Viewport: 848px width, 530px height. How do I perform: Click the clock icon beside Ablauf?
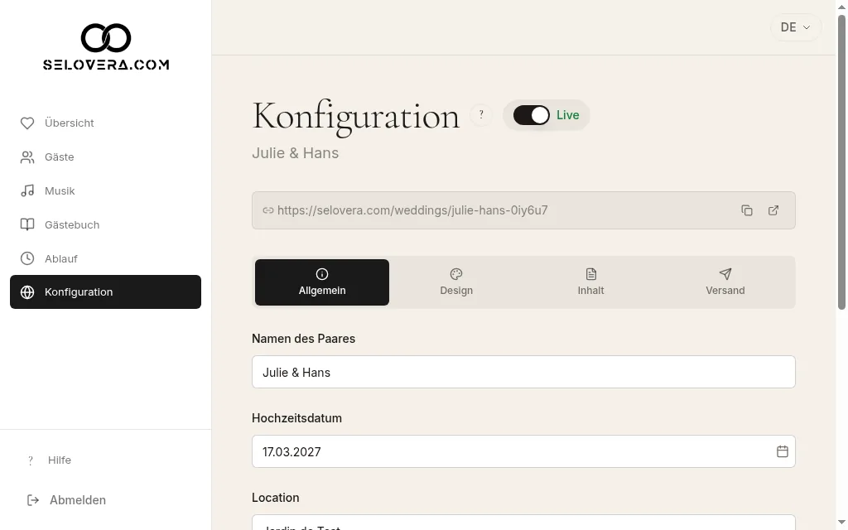click(x=27, y=258)
